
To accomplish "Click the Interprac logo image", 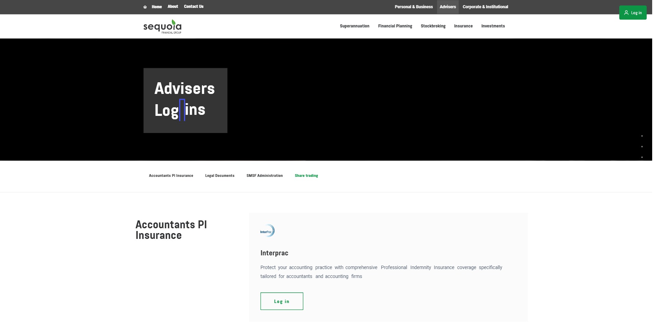I will [267, 231].
